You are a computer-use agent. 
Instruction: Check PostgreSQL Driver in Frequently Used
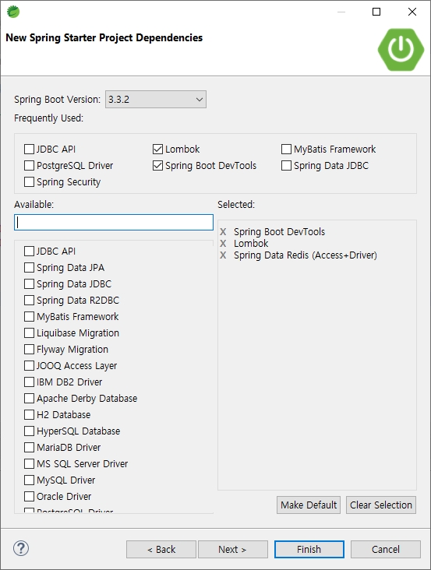point(29,165)
